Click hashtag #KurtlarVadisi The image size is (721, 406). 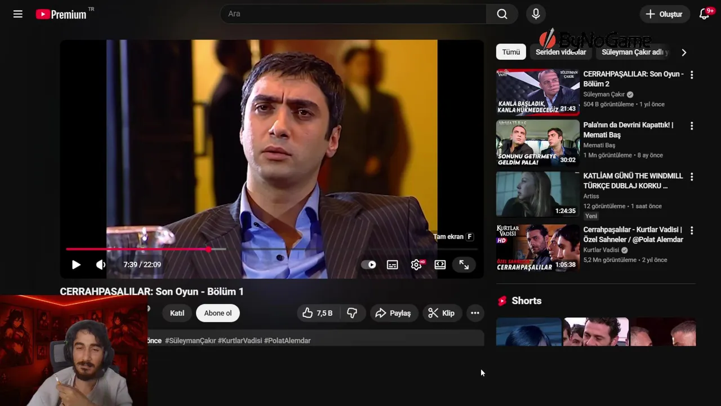pyautogui.click(x=240, y=341)
